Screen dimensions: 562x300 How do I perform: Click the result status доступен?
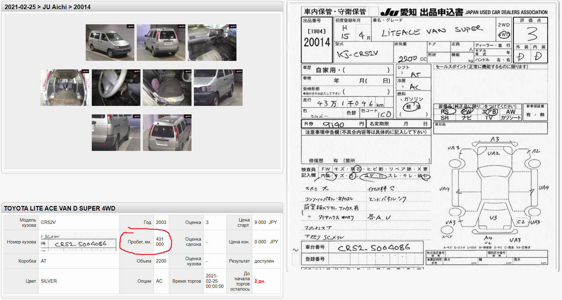coord(264,261)
